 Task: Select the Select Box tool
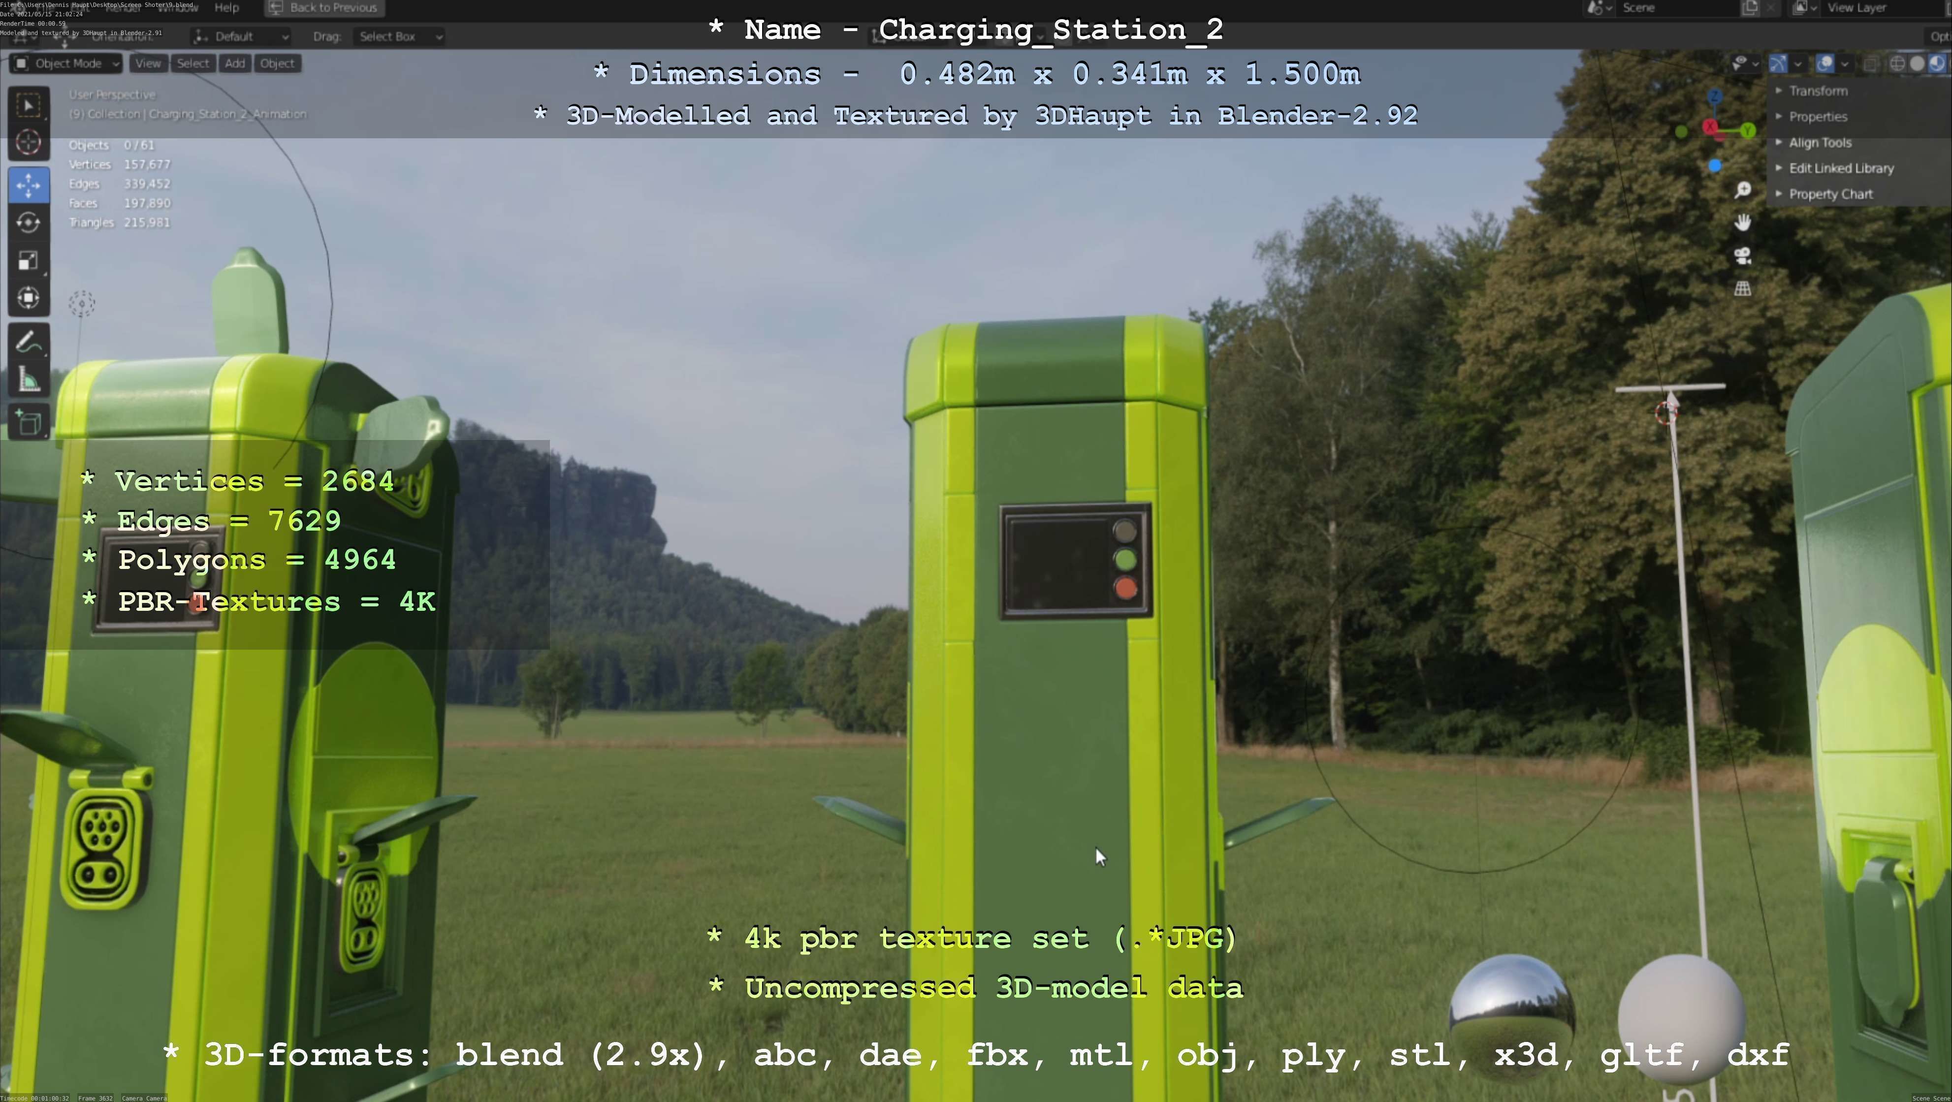tap(29, 105)
